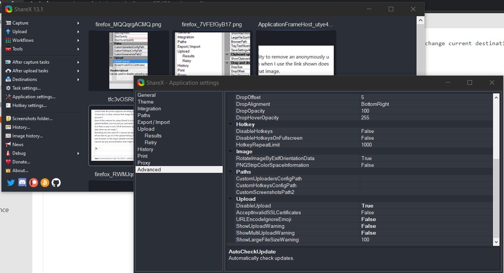Click the News megaphone icon
Viewport: 504px width, 273px height.
click(x=8, y=145)
